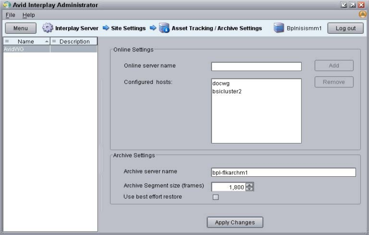
Task: Click the Description column grip icon
Action: pos(54,41)
